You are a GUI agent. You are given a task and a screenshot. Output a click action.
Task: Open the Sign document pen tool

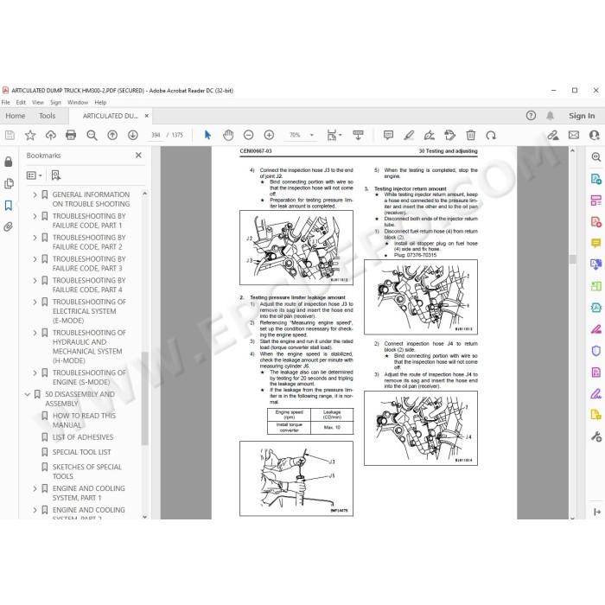(429, 135)
